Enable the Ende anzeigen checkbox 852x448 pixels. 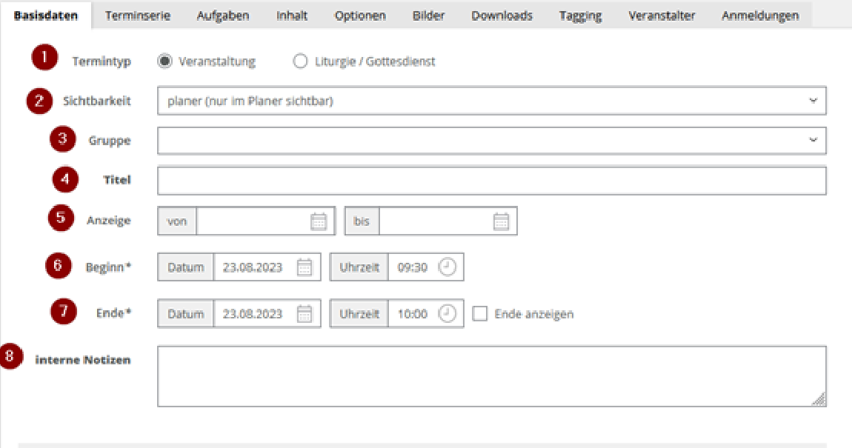pyautogui.click(x=480, y=314)
